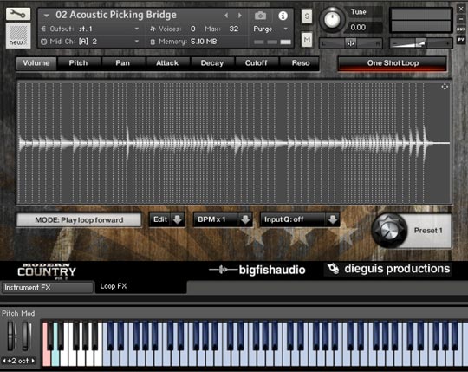Image resolution: width=468 pixels, height=372 pixels.
Task: Click MODE: Play loop forward selector
Action: coord(79,220)
